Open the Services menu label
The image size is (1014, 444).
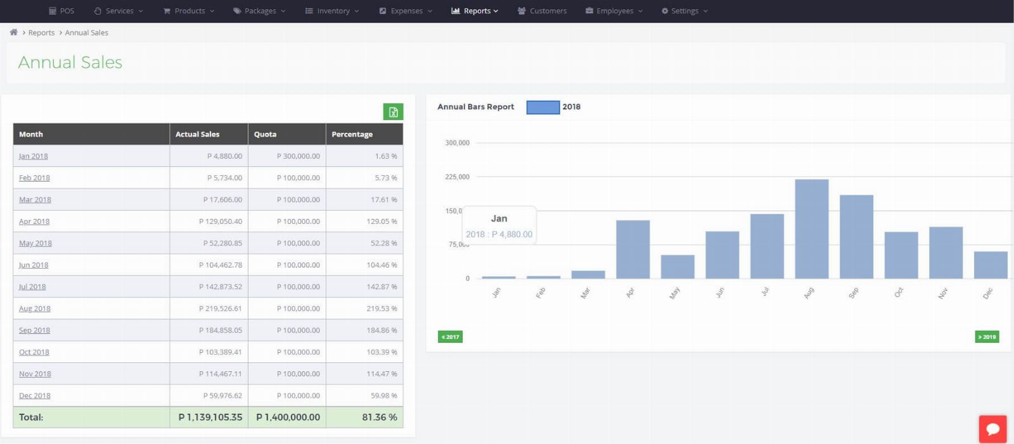[x=120, y=11]
